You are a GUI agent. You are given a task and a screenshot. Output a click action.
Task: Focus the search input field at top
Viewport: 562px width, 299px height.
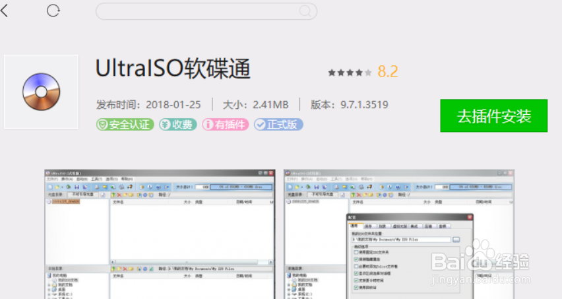[206, 11]
